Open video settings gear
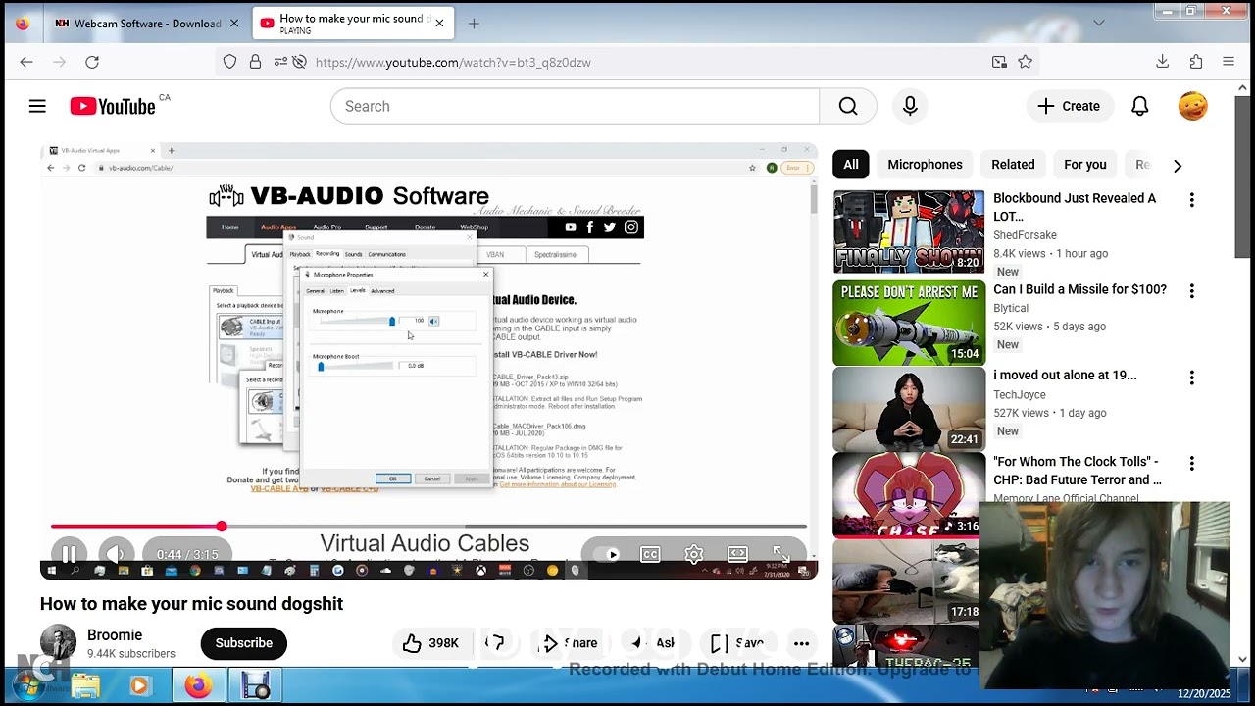 click(694, 555)
